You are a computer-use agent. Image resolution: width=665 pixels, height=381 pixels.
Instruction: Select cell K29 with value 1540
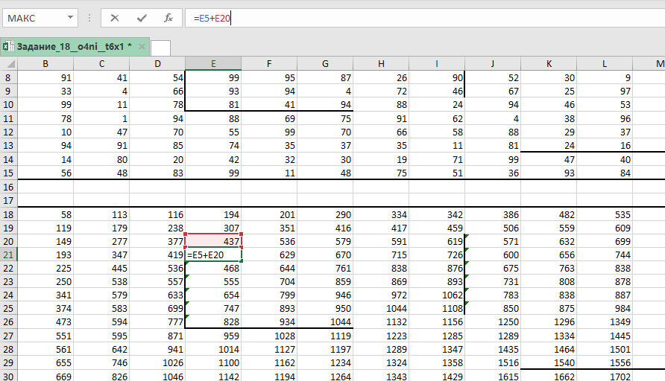tap(549, 362)
